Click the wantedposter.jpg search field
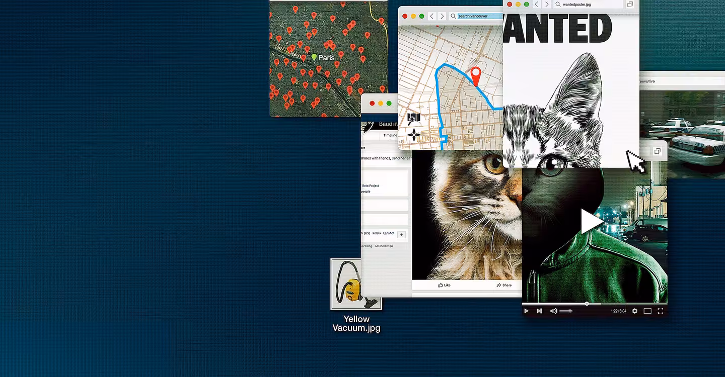 (587, 5)
